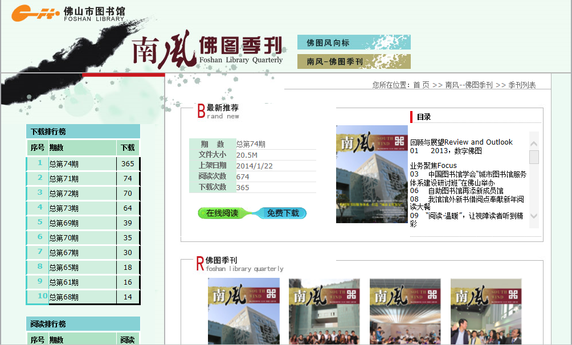Select 总第69期 in download ranking
This screenshot has height=345, width=572.
click(x=64, y=223)
